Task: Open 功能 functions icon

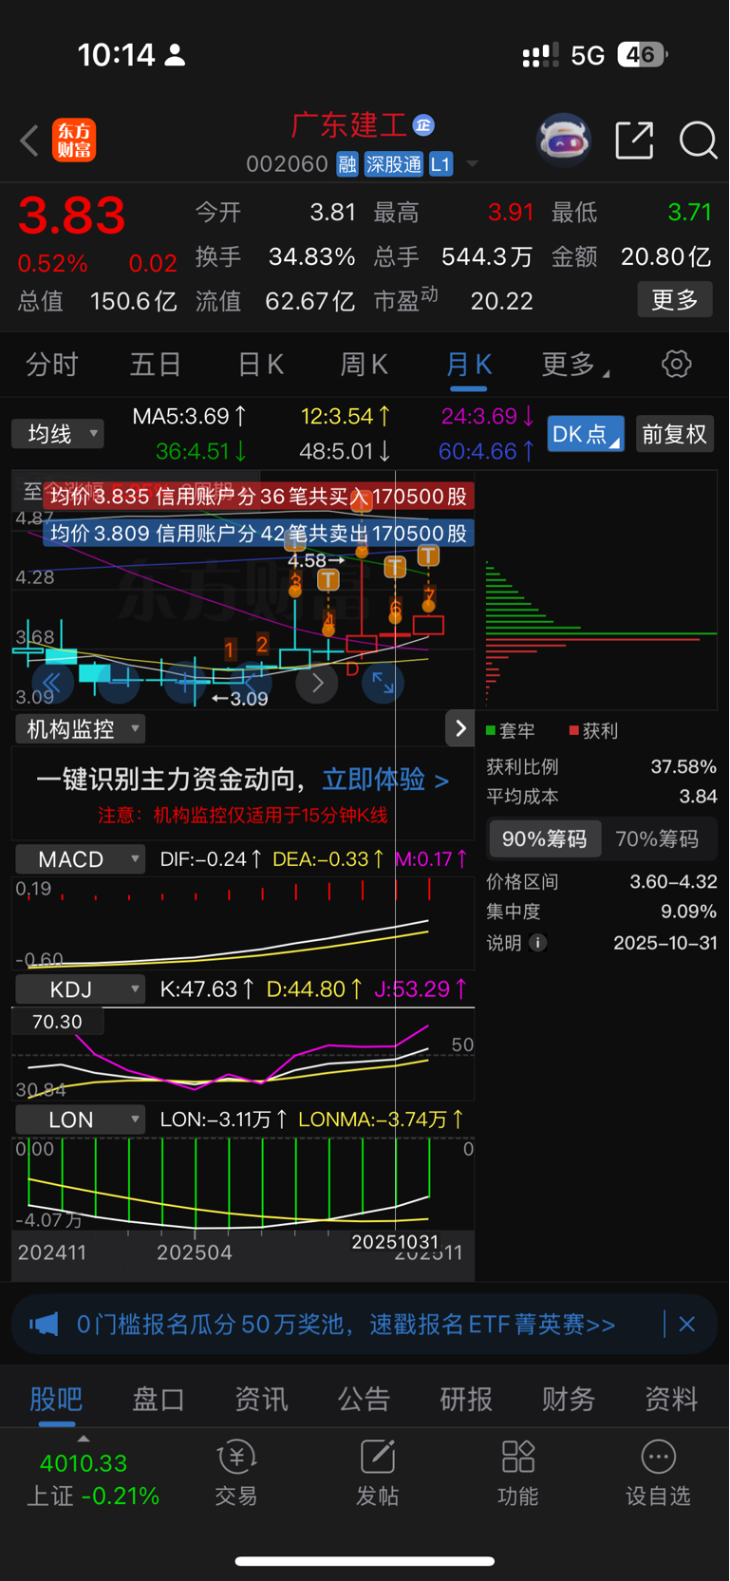Action: click(x=517, y=1473)
